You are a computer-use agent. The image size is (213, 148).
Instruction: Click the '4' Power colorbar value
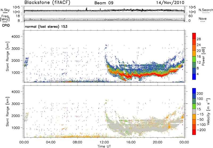click(198, 74)
